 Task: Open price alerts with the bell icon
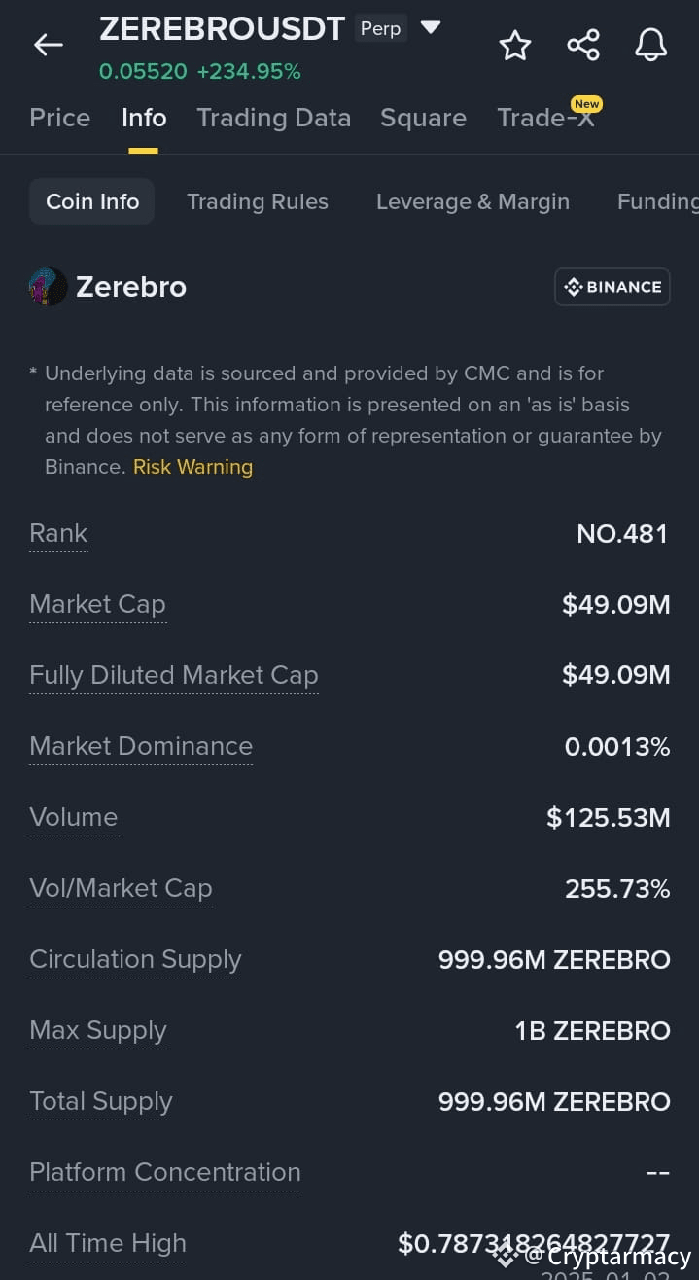pos(650,45)
